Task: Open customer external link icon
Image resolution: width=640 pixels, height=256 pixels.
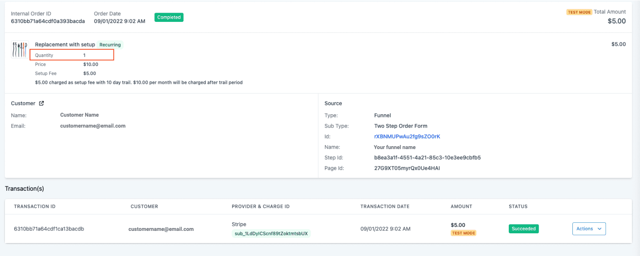Action: [x=41, y=103]
